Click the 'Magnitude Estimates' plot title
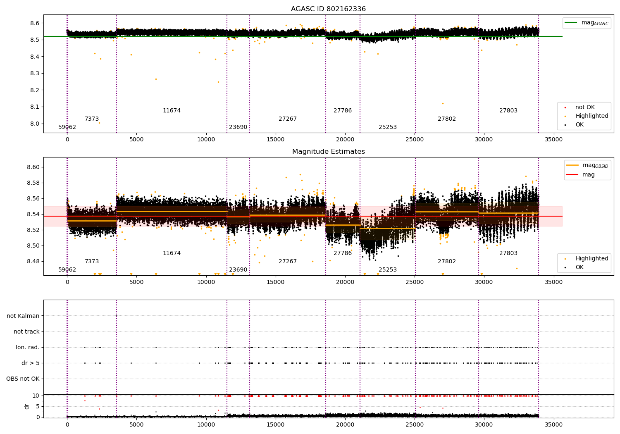The width and height of the screenshot is (620, 434). [328, 152]
